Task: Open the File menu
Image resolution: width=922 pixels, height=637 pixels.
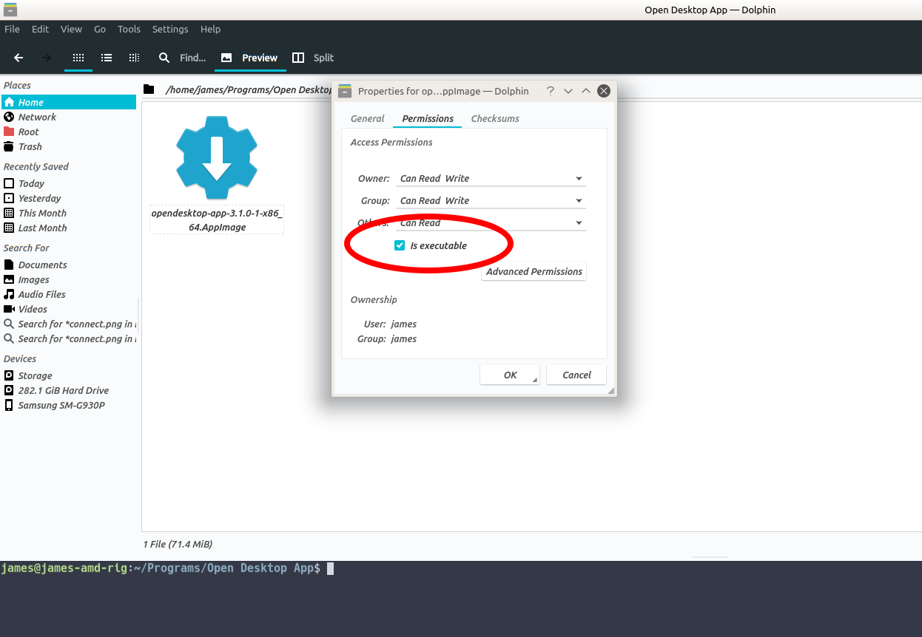Action: point(12,29)
